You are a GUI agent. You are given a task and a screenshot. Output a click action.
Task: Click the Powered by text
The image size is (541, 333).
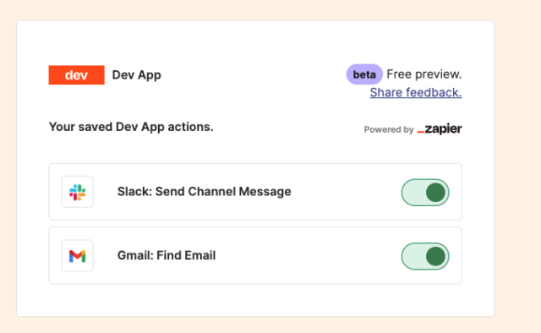coord(389,129)
